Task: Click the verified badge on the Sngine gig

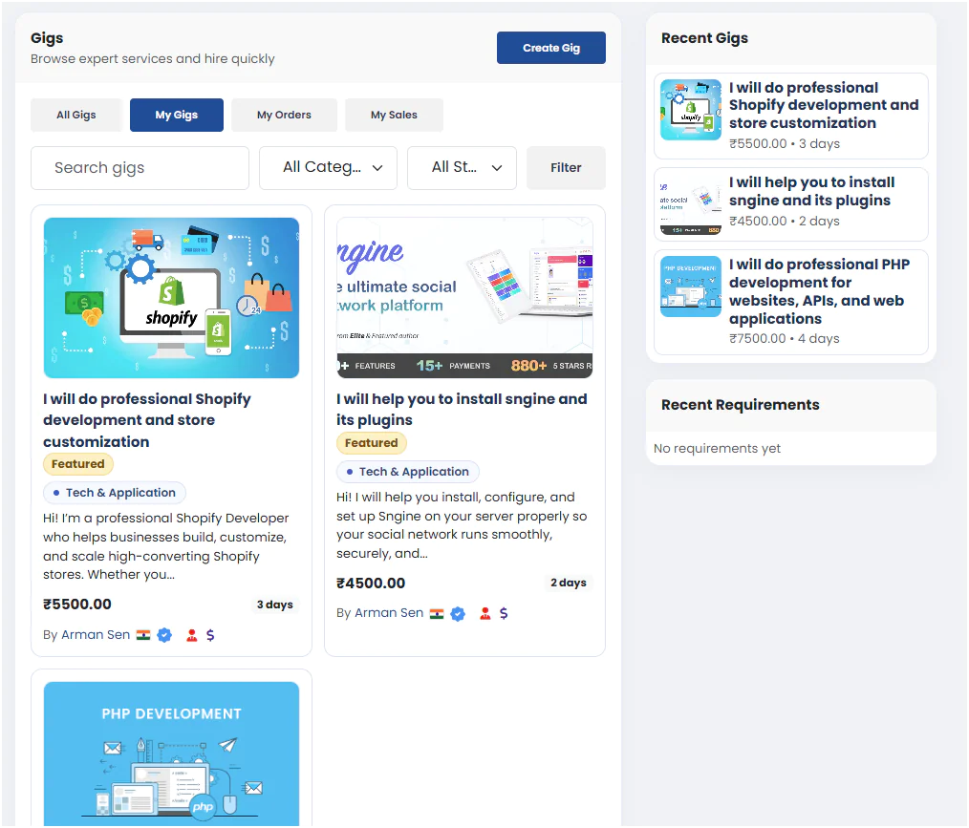Action: [458, 614]
